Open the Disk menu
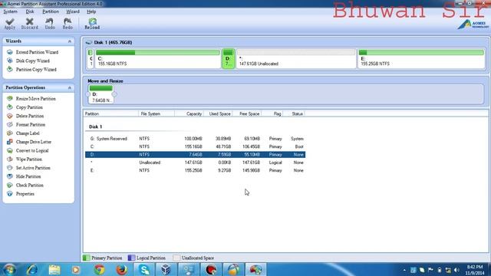The image size is (491, 276). click(x=30, y=11)
